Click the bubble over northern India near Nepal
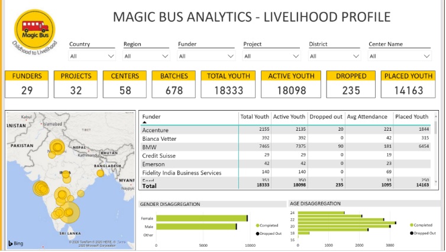This screenshot has height=252, width=446. (x=57, y=147)
